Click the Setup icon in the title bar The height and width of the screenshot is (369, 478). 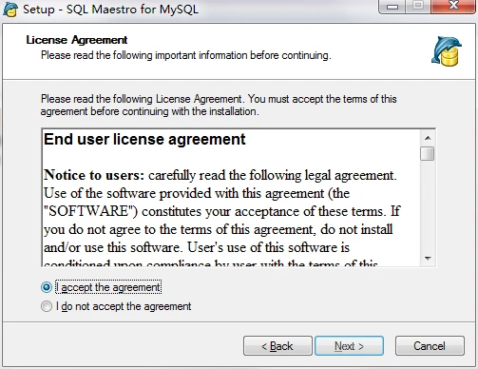10,10
